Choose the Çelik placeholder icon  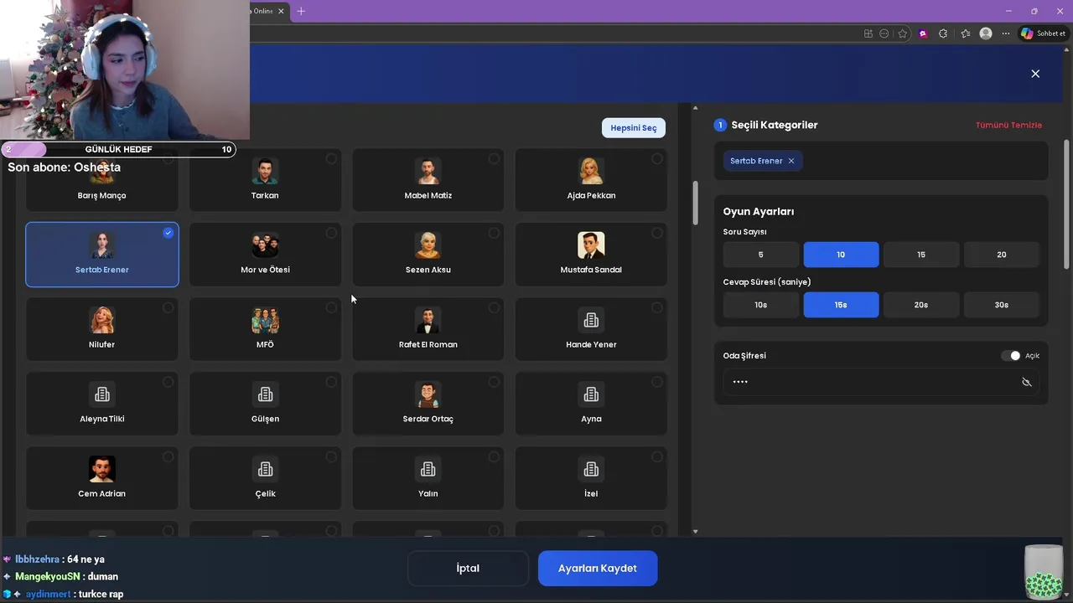point(265,469)
